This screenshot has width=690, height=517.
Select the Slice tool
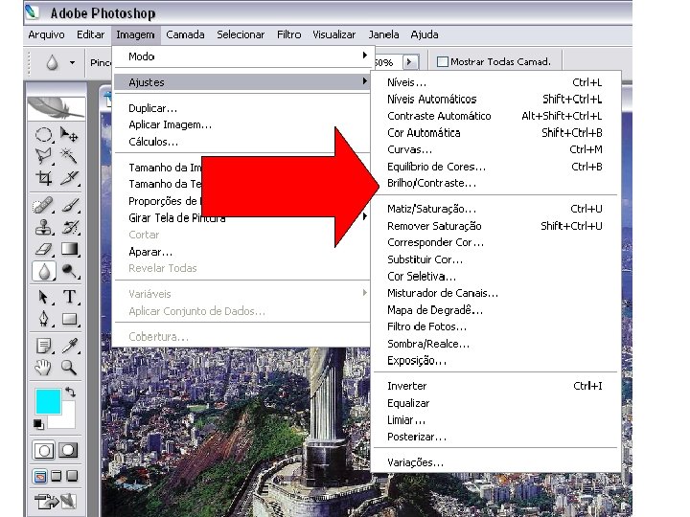coord(69,178)
